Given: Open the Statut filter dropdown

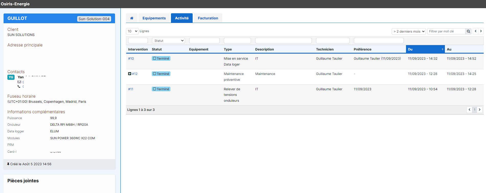Looking at the screenshot, I should [168, 41].
